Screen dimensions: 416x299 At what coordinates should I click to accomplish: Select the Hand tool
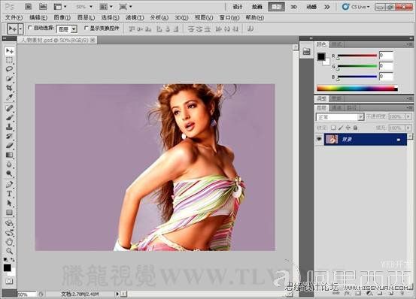coord(10,242)
